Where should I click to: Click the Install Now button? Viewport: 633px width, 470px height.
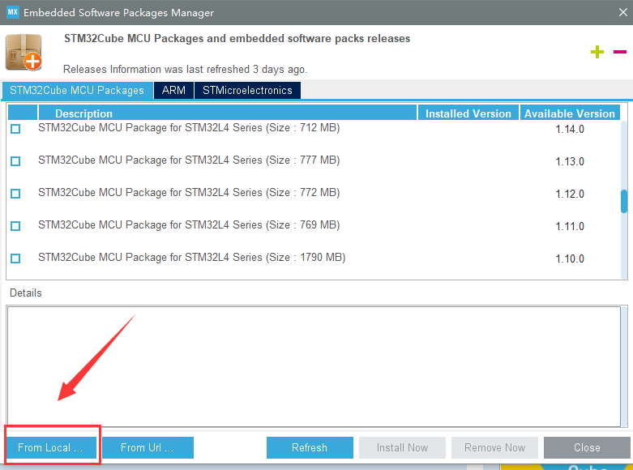tap(402, 447)
